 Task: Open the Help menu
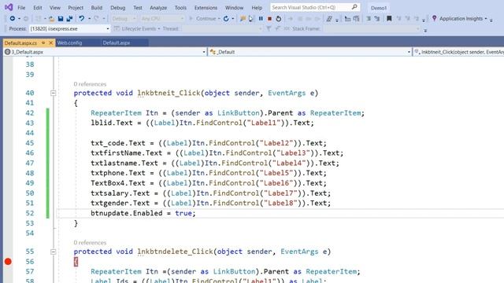tap(257, 7)
